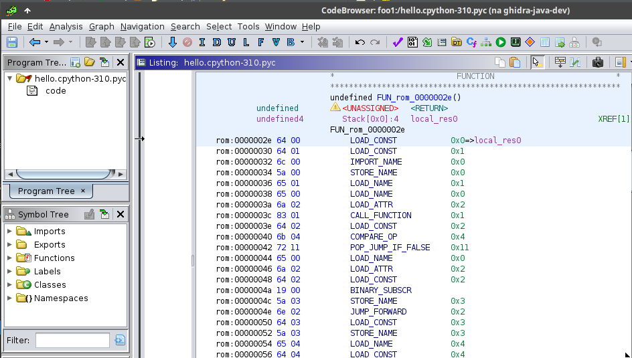The width and height of the screenshot is (632, 358).
Task: Open the Script Manager with the green play icon
Action: coord(501,42)
